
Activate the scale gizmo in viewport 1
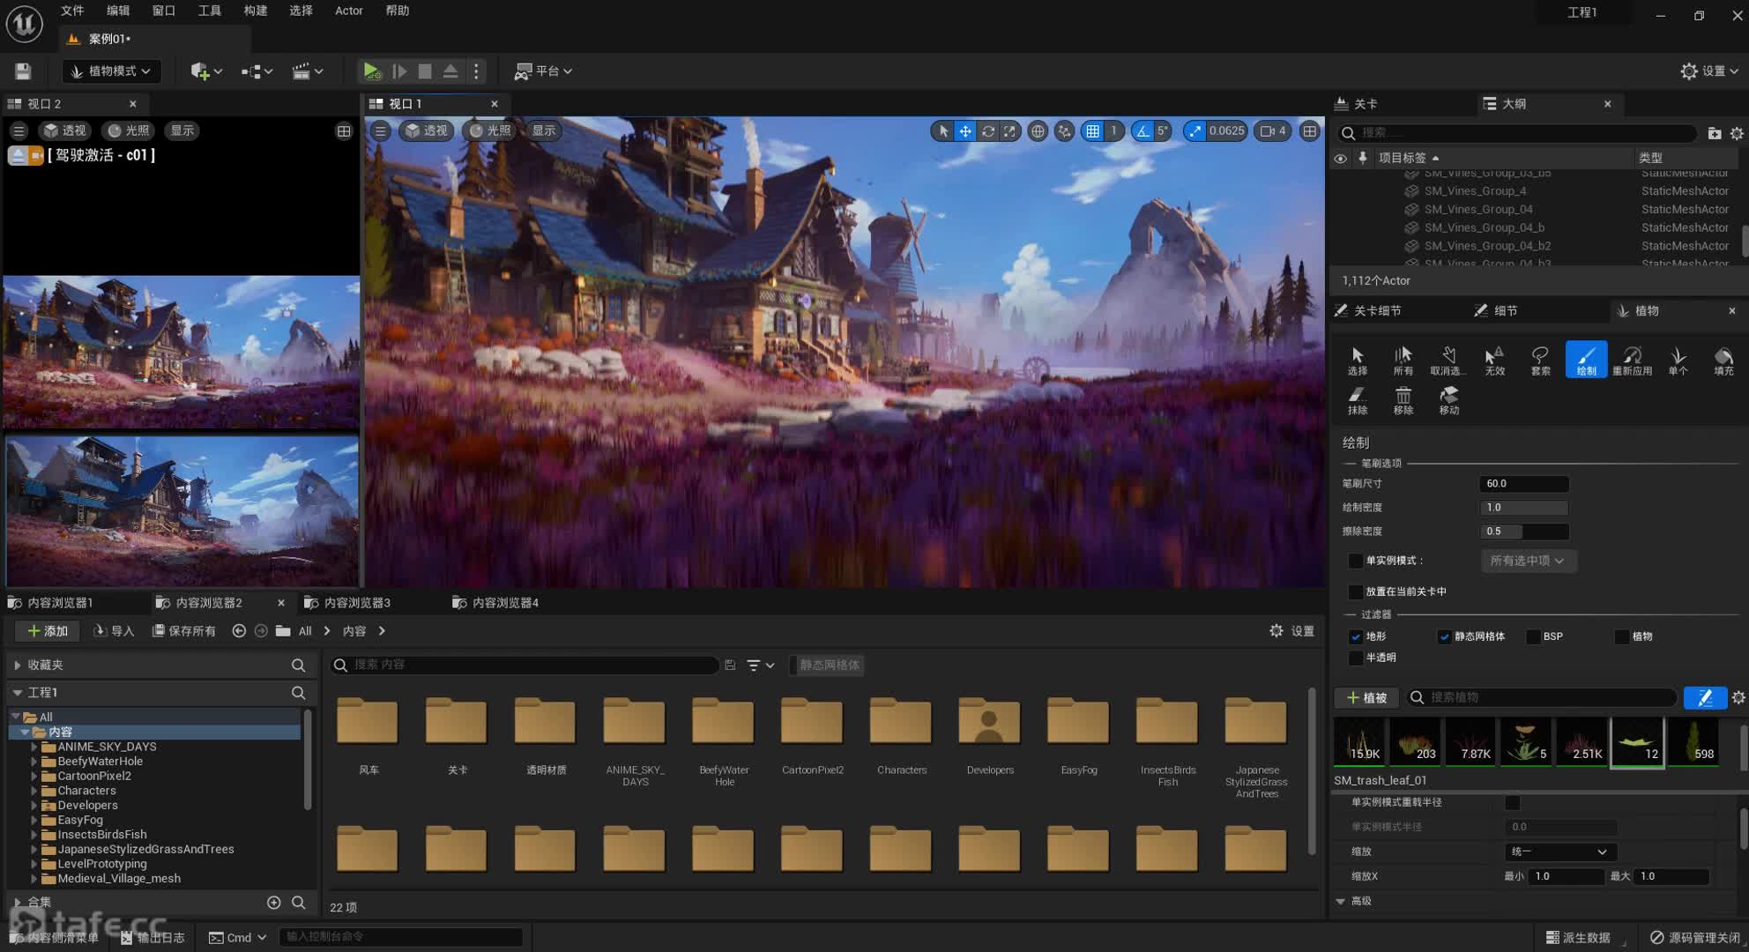tap(1009, 131)
